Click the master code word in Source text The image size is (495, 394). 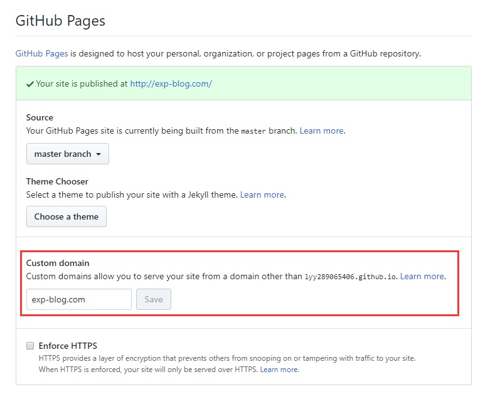(x=253, y=131)
